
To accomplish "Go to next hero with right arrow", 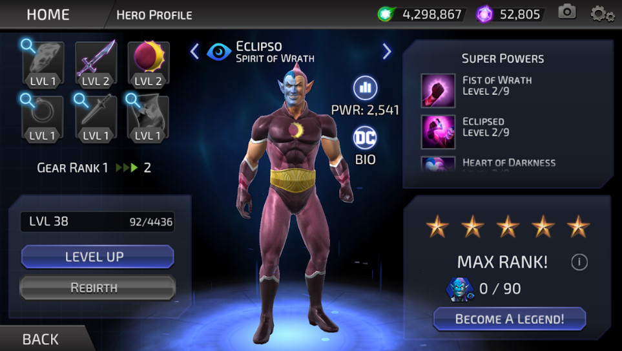I will (x=387, y=51).
